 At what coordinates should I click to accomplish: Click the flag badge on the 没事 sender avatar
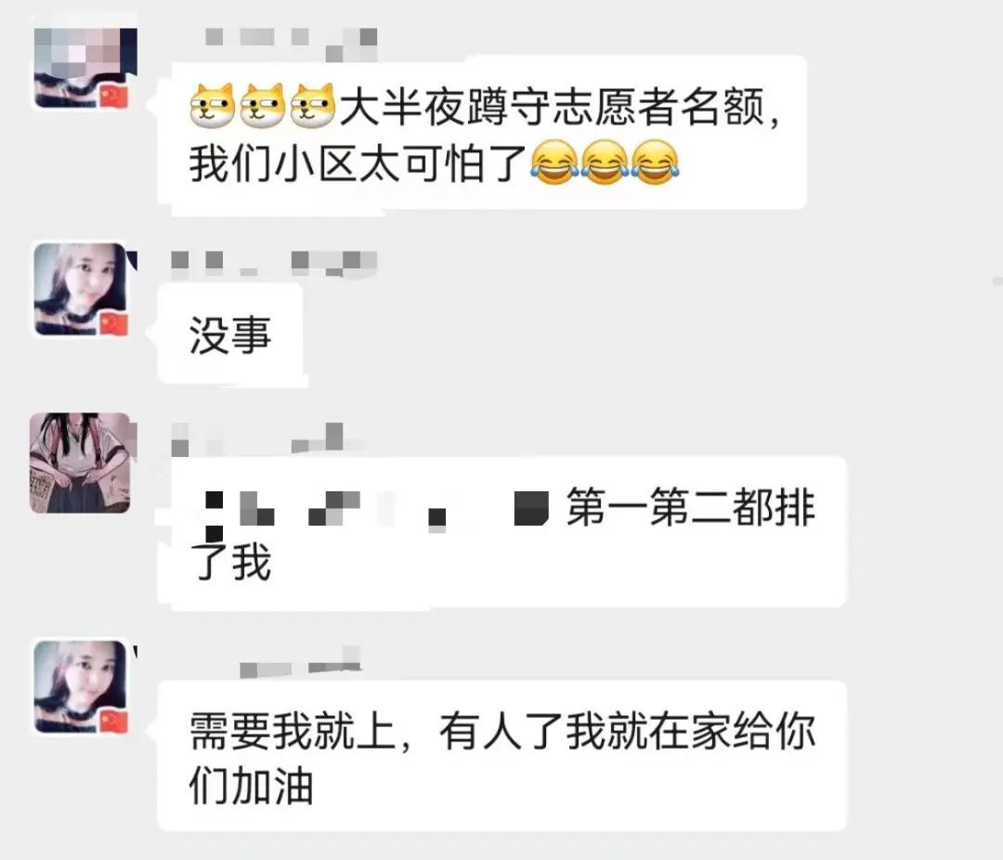point(114,324)
